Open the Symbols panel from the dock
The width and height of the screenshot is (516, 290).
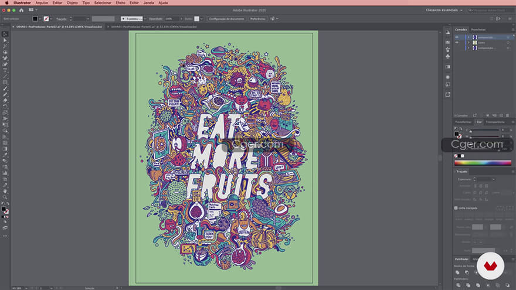tap(447, 57)
